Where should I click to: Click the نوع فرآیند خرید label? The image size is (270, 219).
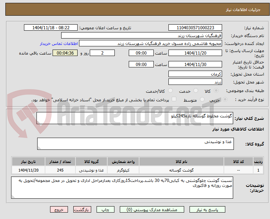pos(250,100)
